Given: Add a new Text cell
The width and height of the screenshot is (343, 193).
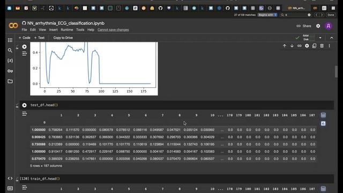Looking at the screenshot, I should [x=39, y=38].
